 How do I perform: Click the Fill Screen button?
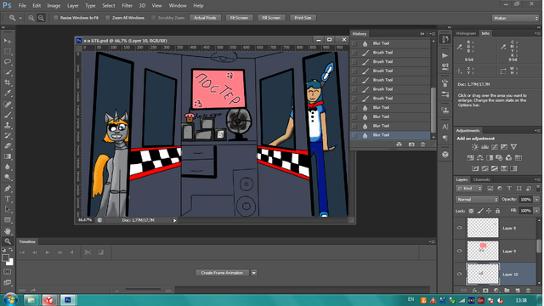pos(271,18)
